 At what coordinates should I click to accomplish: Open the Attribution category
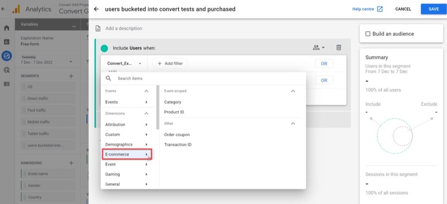(127, 125)
